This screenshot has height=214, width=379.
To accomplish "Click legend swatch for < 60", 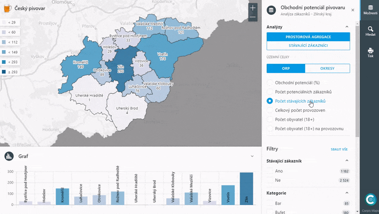I will (4, 32).
